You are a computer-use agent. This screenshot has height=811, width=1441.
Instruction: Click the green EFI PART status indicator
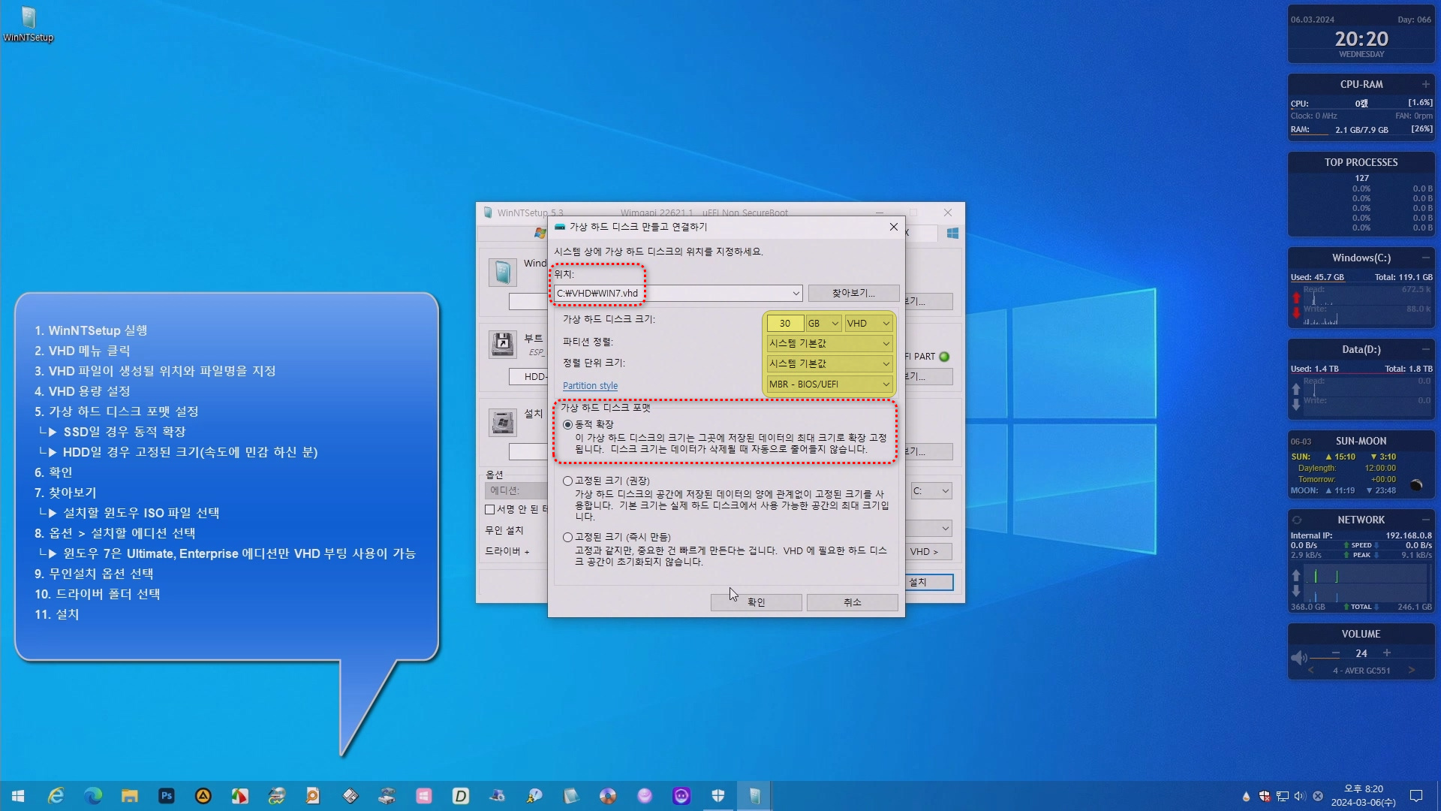point(944,357)
